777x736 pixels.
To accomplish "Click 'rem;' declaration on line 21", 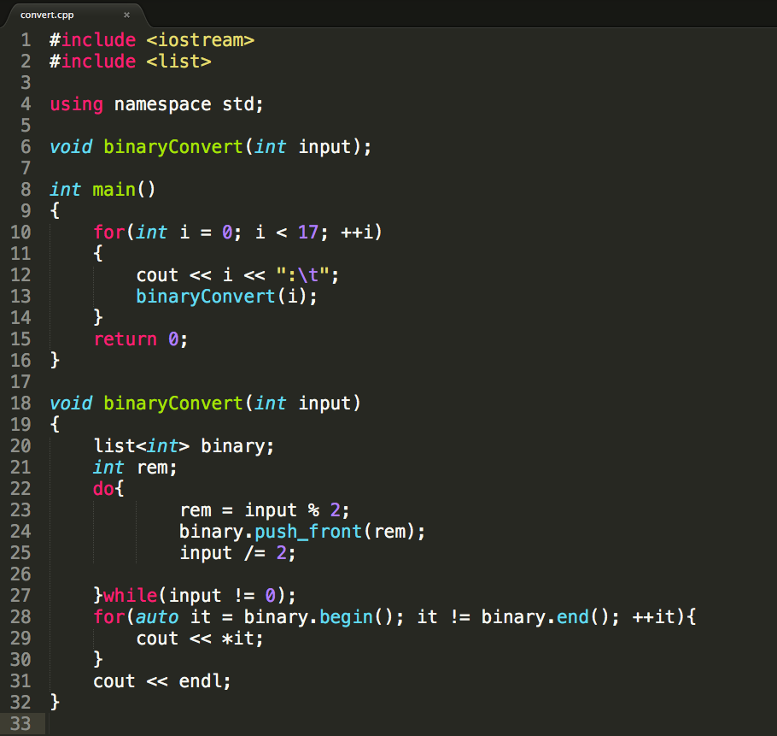I will 156,468.
